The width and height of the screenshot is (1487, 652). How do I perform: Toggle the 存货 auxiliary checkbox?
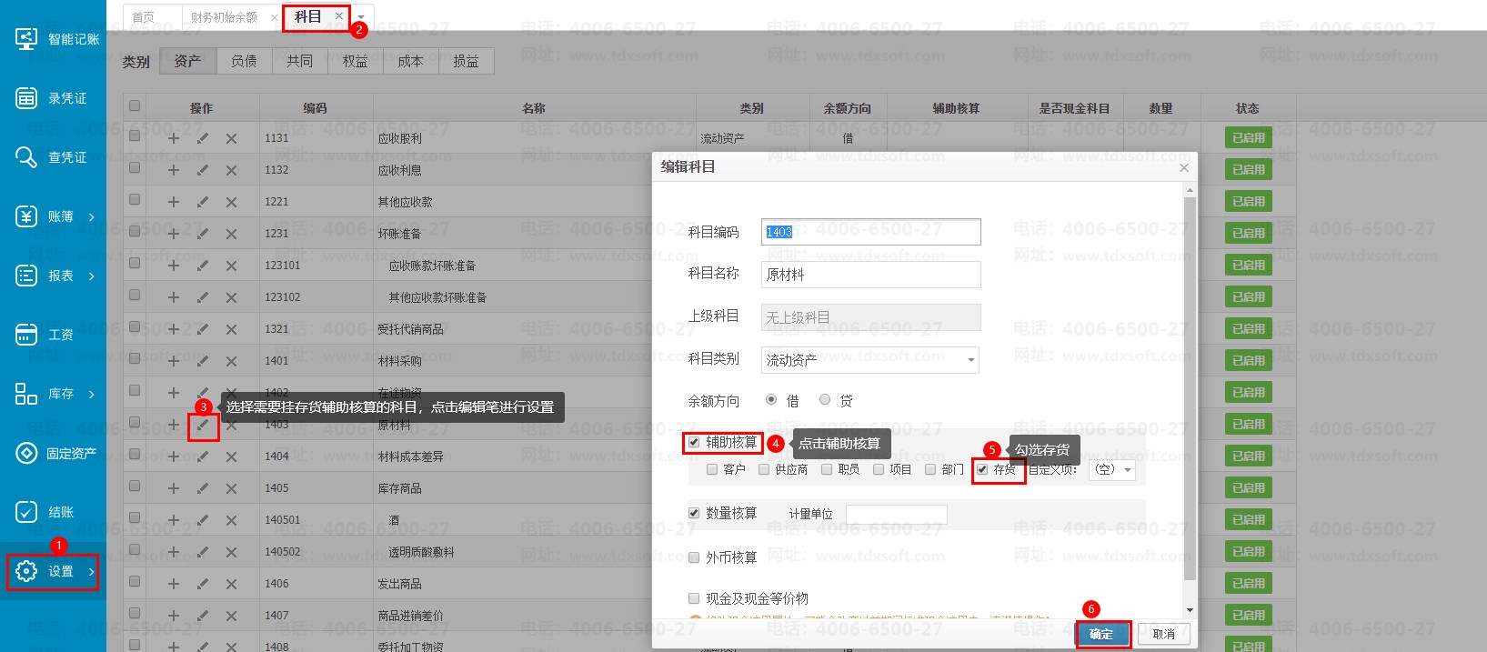[982, 470]
